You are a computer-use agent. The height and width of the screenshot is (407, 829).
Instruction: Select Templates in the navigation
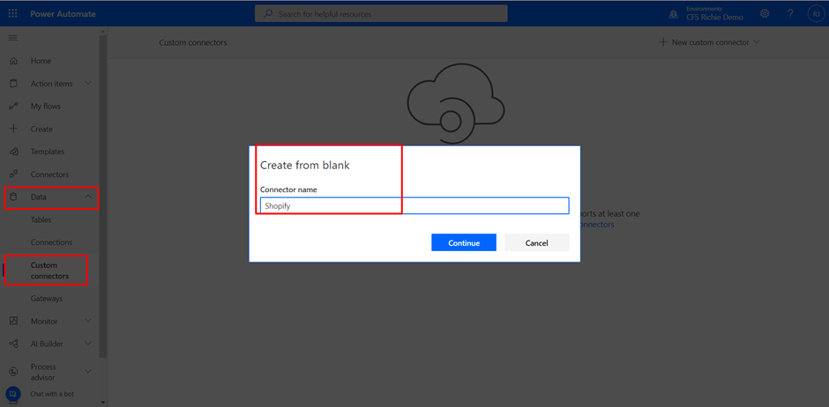(48, 152)
